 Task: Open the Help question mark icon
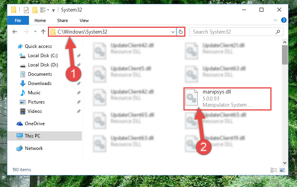(x=283, y=20)
